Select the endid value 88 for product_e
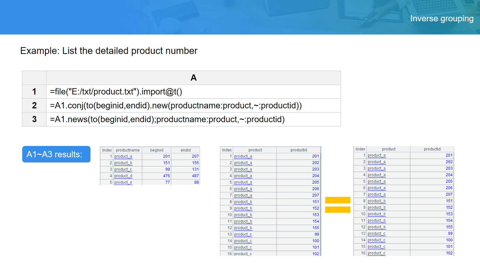The height and width of the screenshot is (270, 480). [196, 182]
